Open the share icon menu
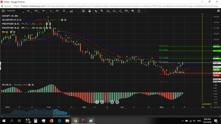221x124 pixels. (120, 11)
